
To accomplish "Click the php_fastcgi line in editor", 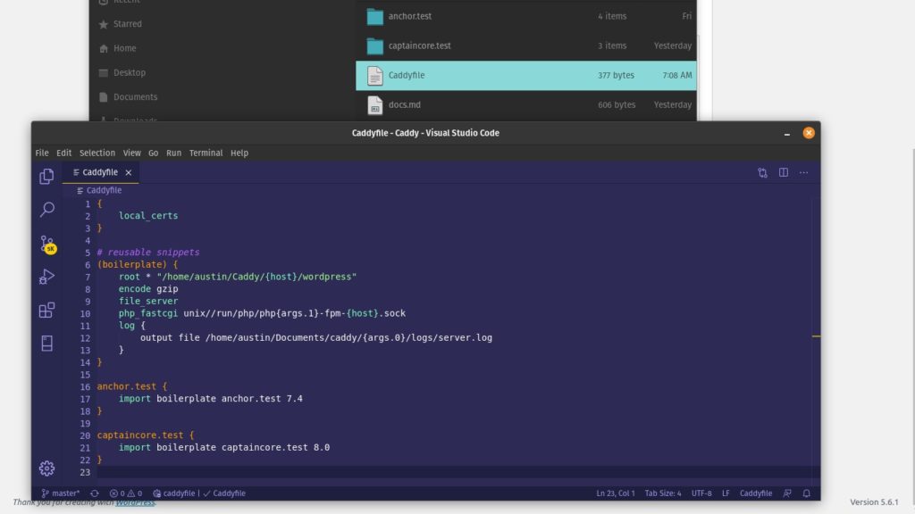I will click(262, 313).
